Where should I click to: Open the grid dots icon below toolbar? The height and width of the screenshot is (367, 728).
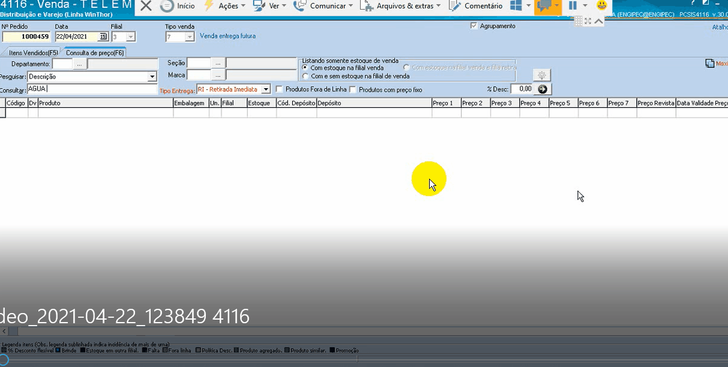(579, 21)
